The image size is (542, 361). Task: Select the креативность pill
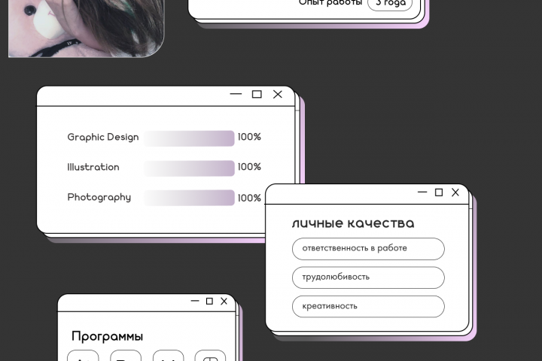click(368, 306)
